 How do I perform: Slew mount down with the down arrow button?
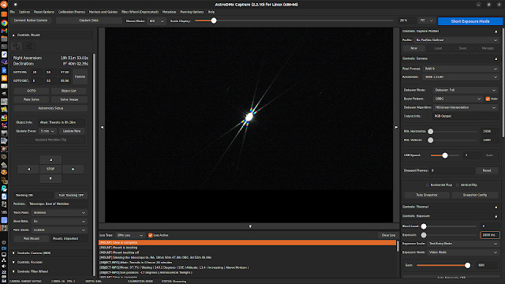click(x=50, y=178)
